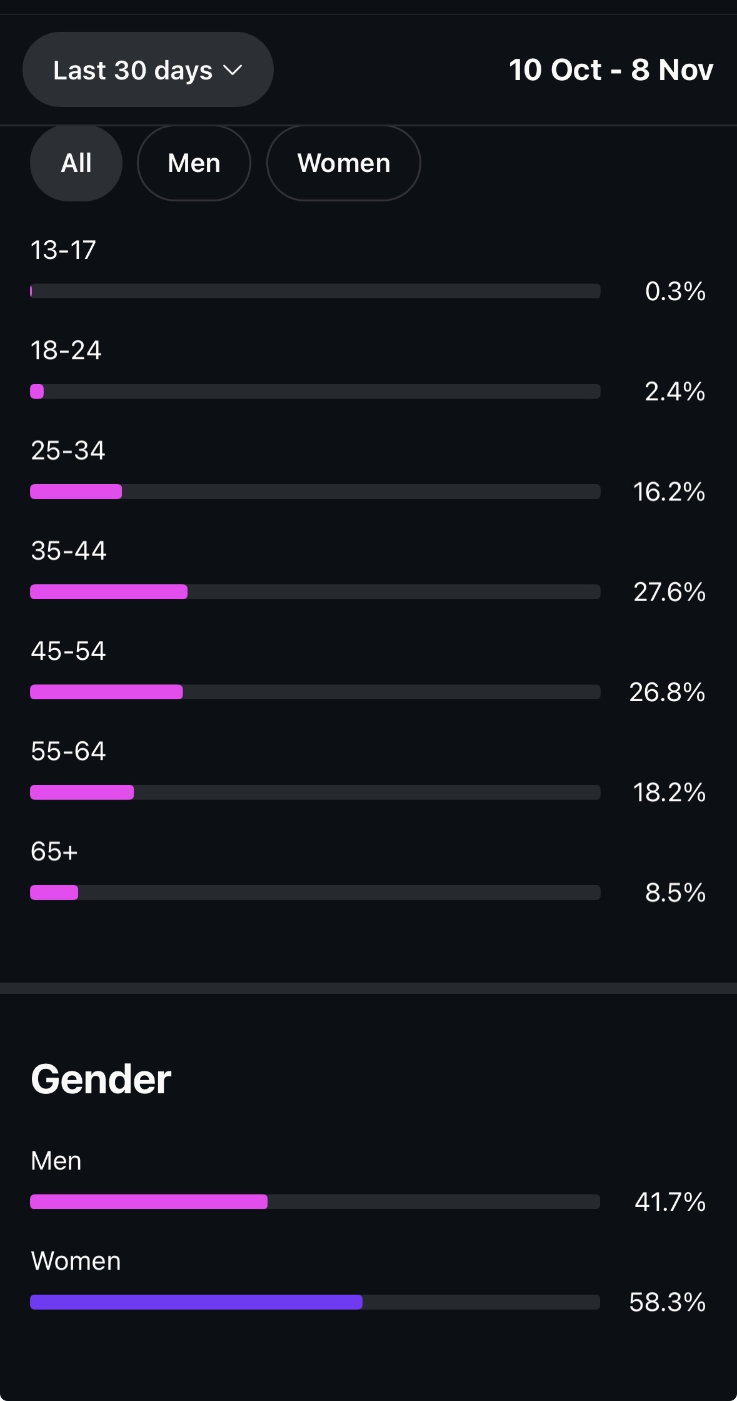Viewport: 737px width, 1401px height.
Task: Click the 27.6% value for 35-44
Action: click(669, 592)
